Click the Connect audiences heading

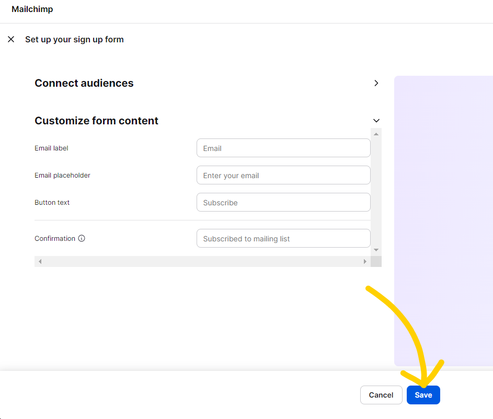(84, 83)
